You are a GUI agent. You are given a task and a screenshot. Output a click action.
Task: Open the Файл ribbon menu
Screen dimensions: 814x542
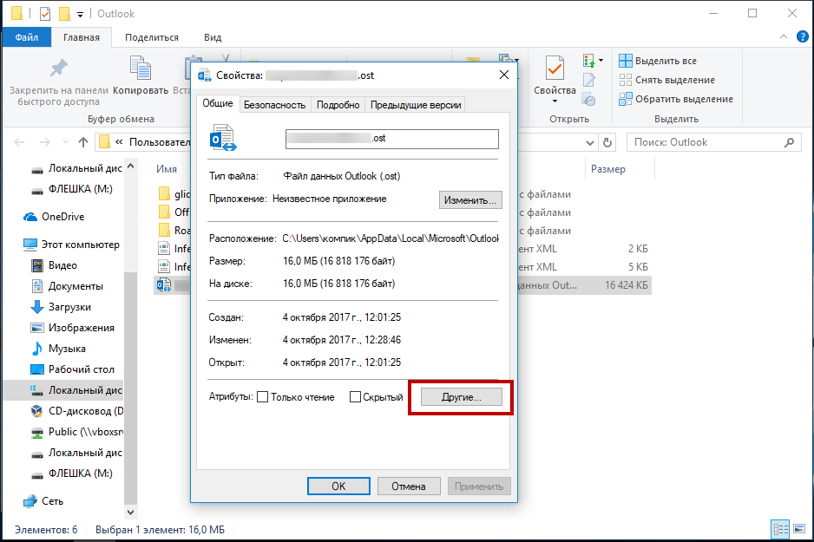point(27,37)
